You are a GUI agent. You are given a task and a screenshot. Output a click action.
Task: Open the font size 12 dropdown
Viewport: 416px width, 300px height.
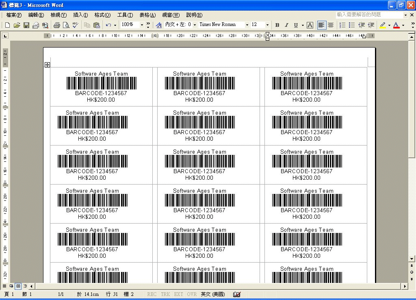click(x=267, y=25)
